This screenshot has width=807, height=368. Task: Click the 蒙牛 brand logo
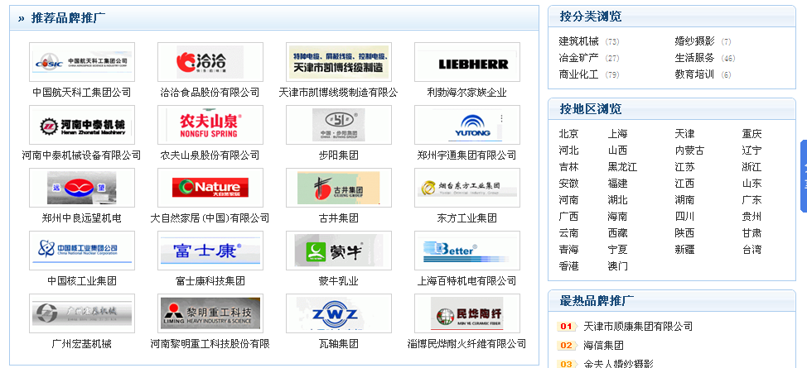pos(338,251)
